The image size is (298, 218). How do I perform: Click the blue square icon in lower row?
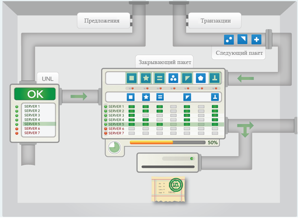(x=131, y=97)
